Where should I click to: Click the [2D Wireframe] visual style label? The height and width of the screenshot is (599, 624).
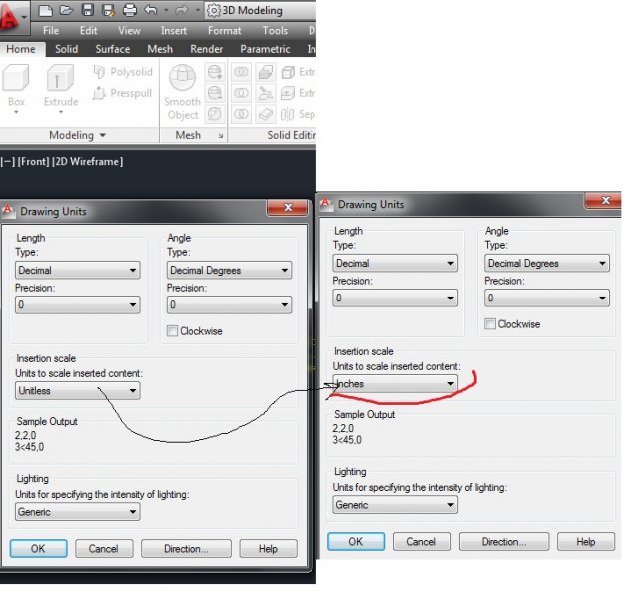coord(88,161)
